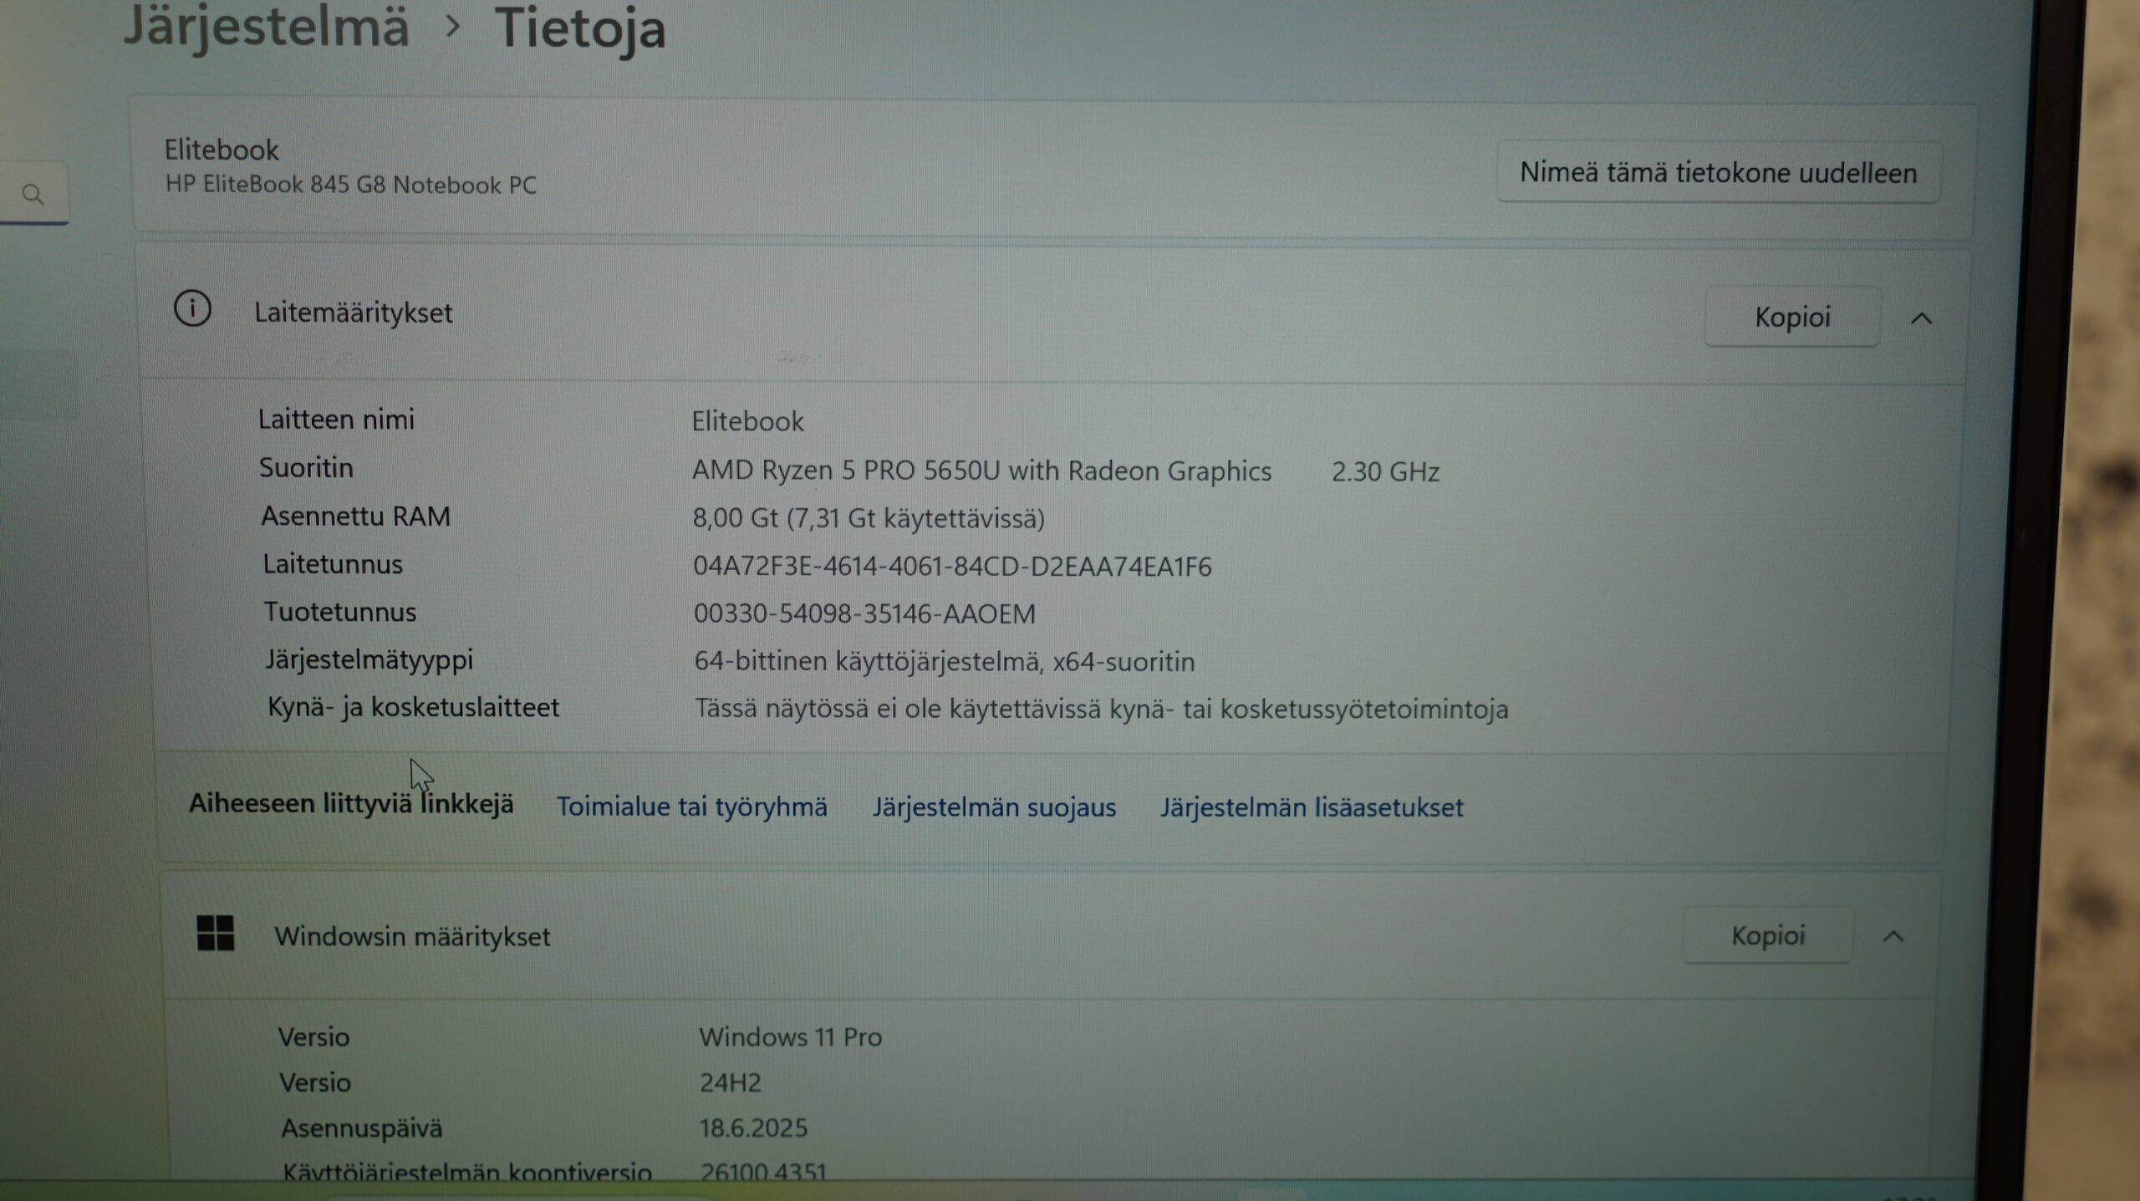Click the Tietoja page title

pyautogui.click(x=580, y=28)
